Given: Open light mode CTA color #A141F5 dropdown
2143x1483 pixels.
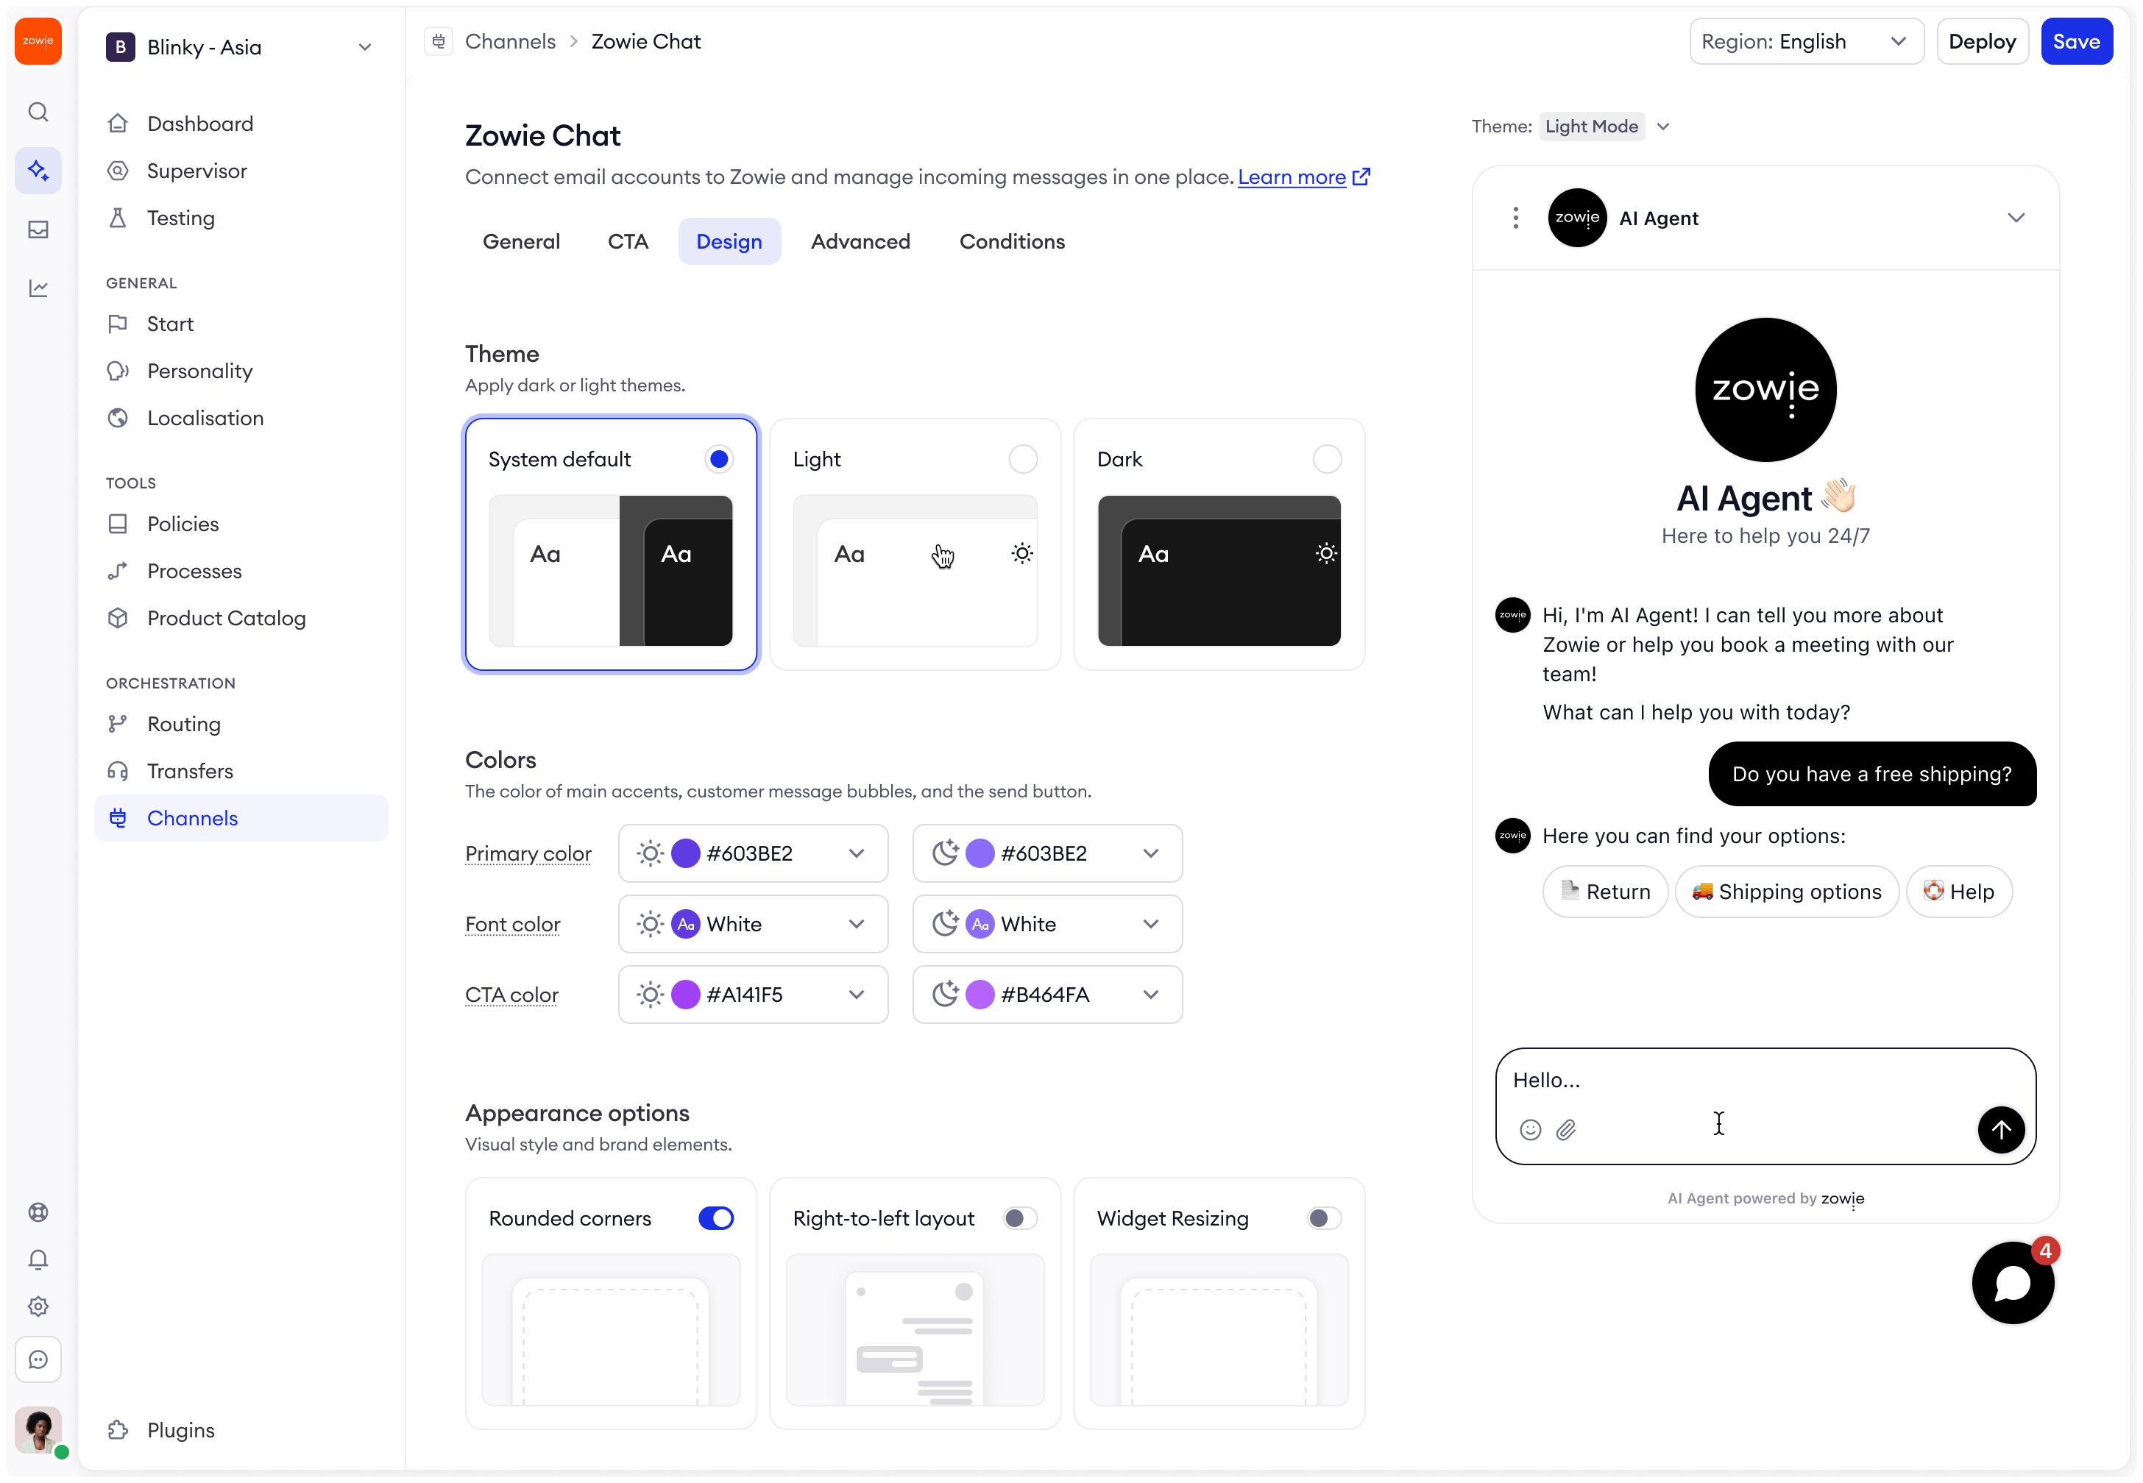Looking at the screenshot, I should [753, 995].
